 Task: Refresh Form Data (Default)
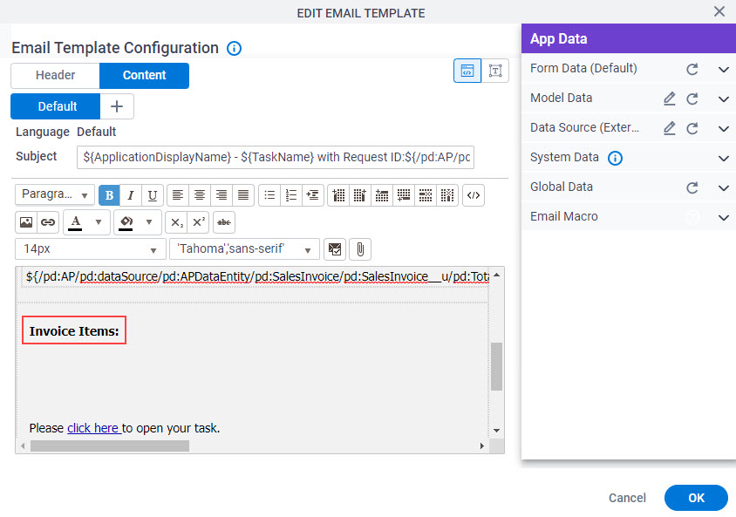[692, 70]
